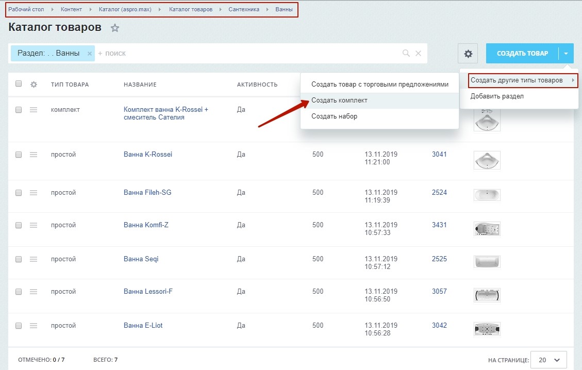Go to Ванны breadcrumb
This screenshot has height=370, width=582.
(284, 9)
